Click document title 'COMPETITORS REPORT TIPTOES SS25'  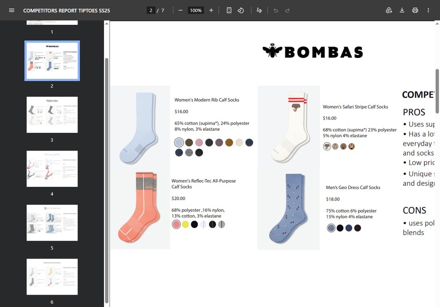[66, 10]
